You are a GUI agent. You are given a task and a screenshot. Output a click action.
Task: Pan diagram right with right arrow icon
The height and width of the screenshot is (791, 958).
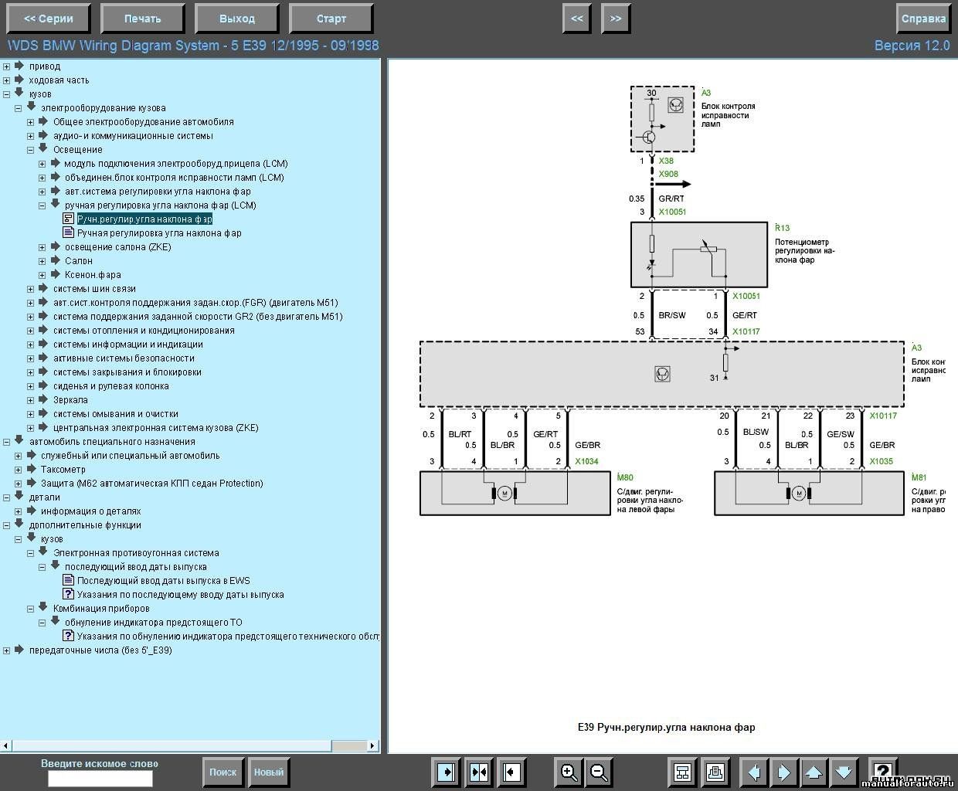tap(783, 772)
